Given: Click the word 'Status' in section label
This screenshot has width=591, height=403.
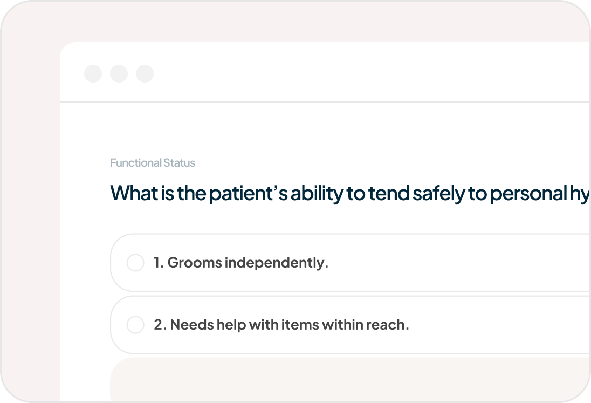Looking at the screenshot, I should pos(179,163).
